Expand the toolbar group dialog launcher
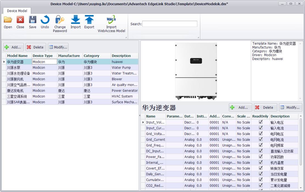 coord(126,37)
